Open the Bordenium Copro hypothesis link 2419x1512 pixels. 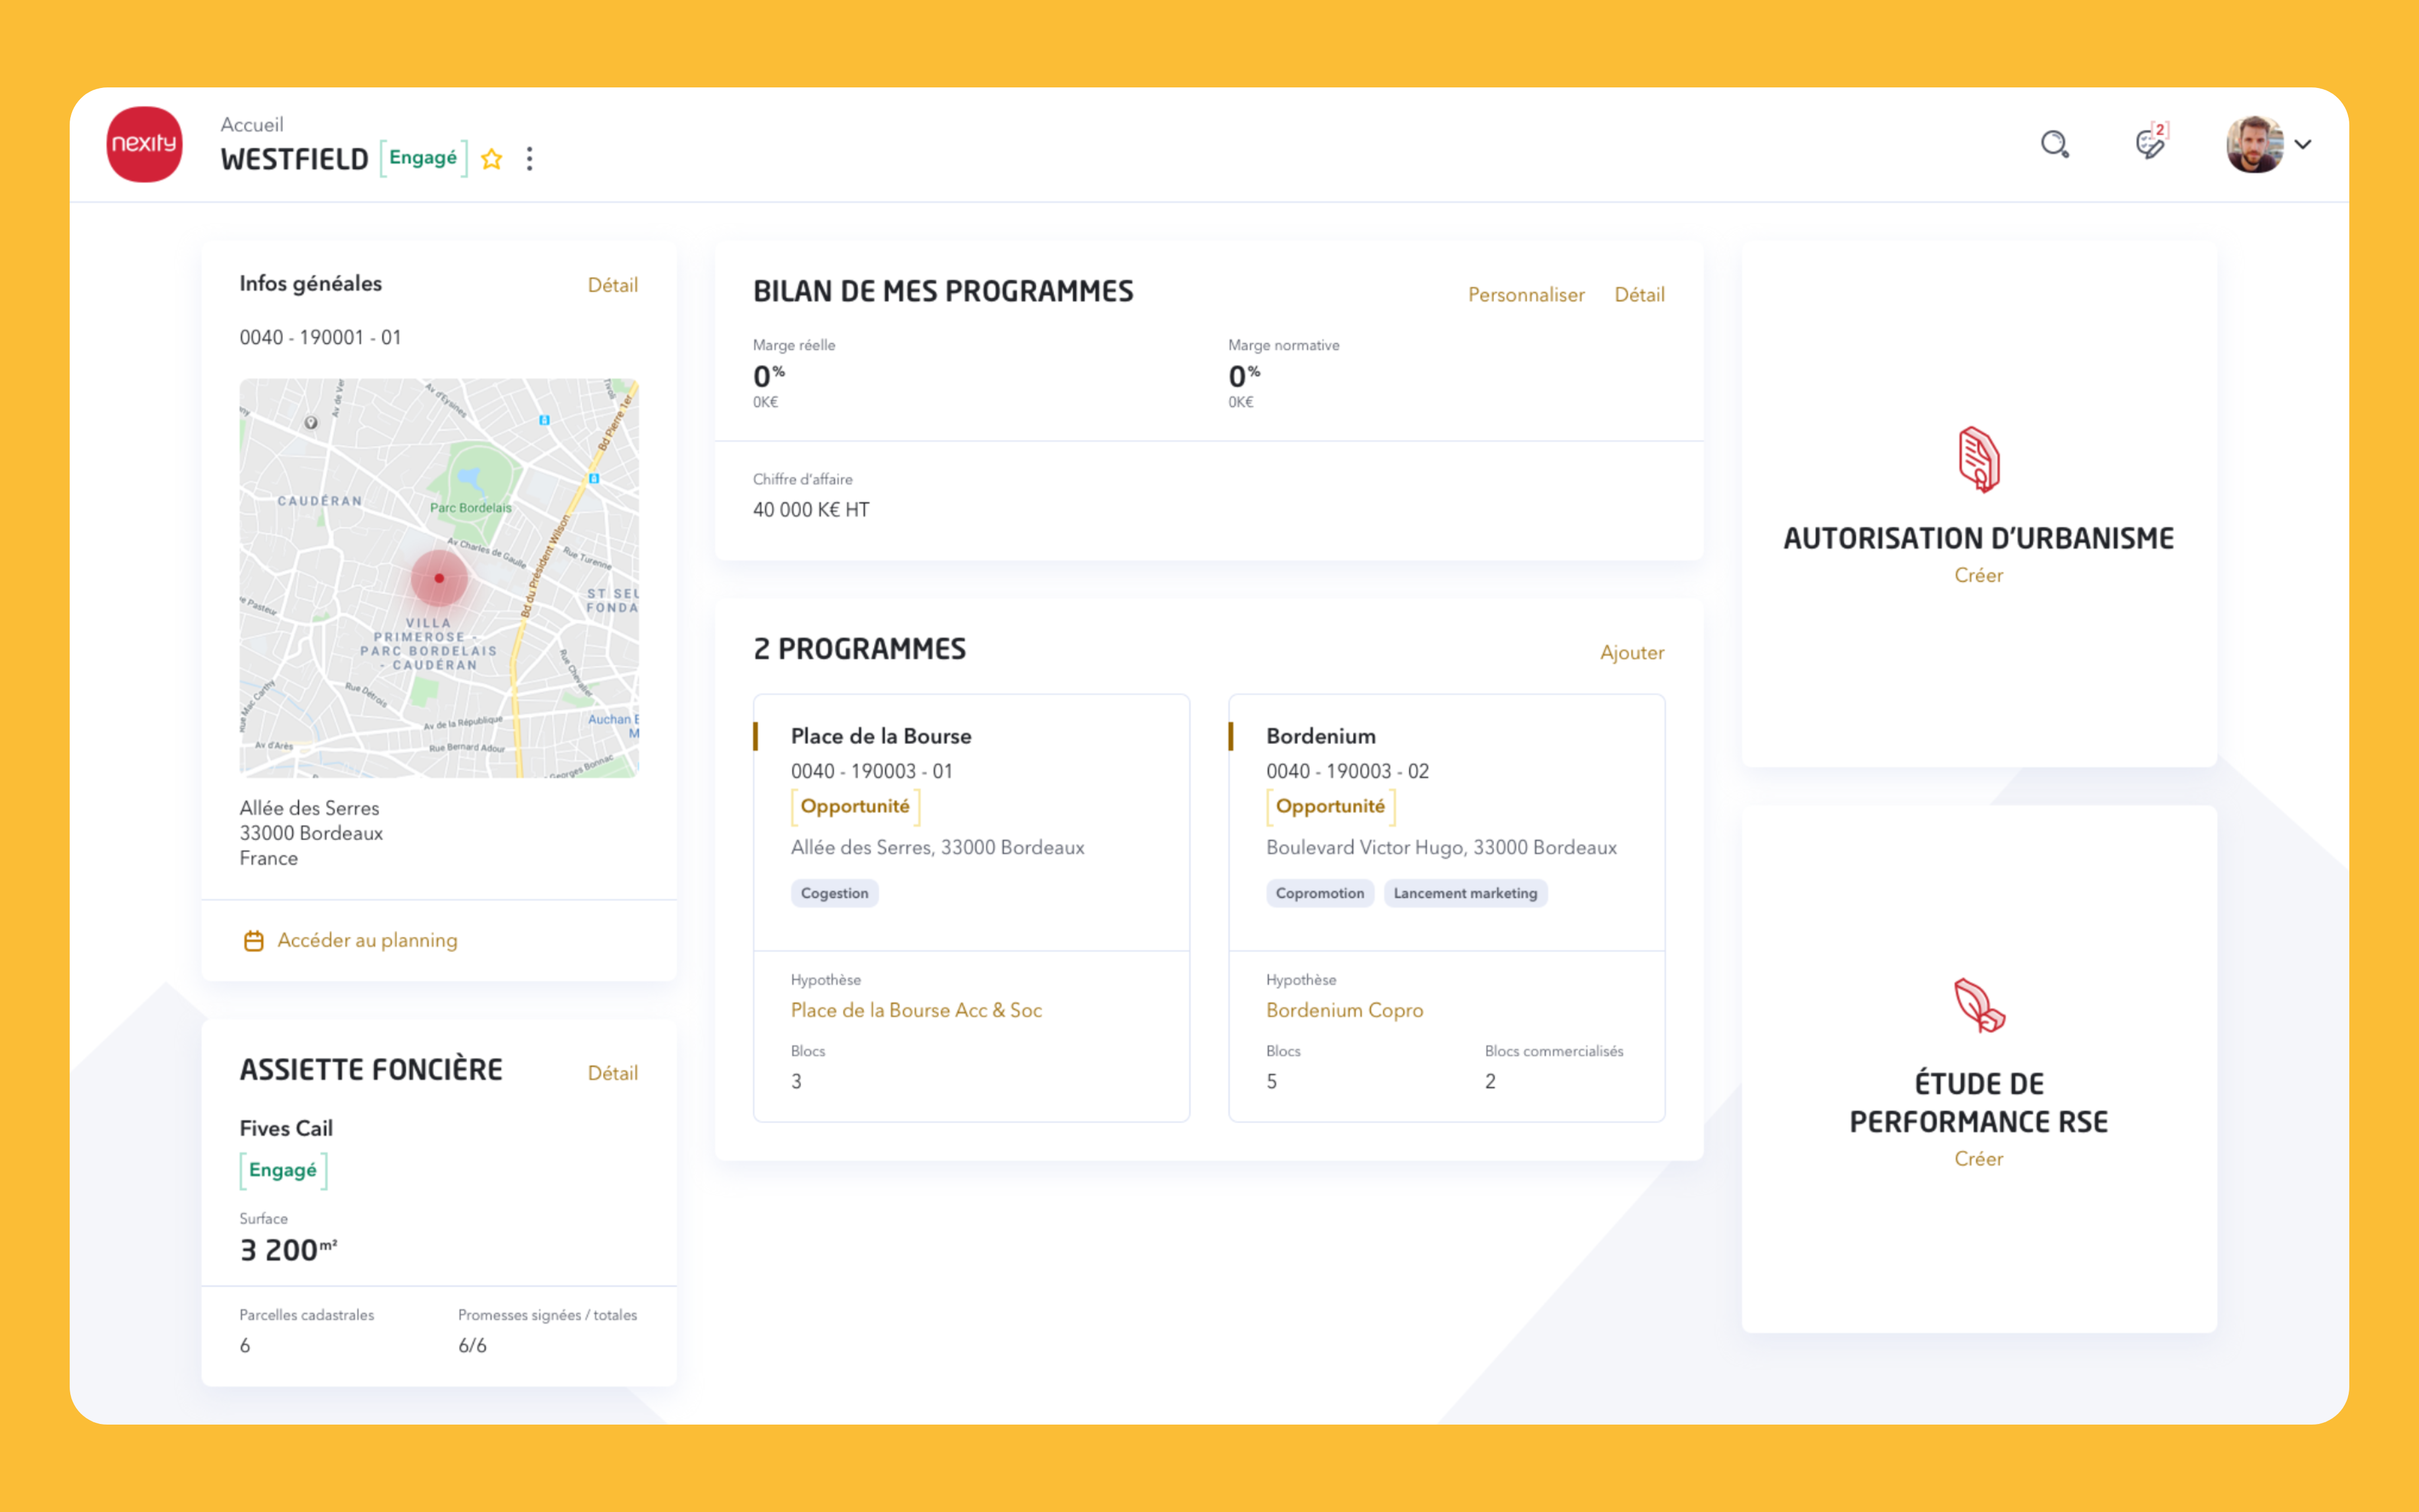1344,1010
